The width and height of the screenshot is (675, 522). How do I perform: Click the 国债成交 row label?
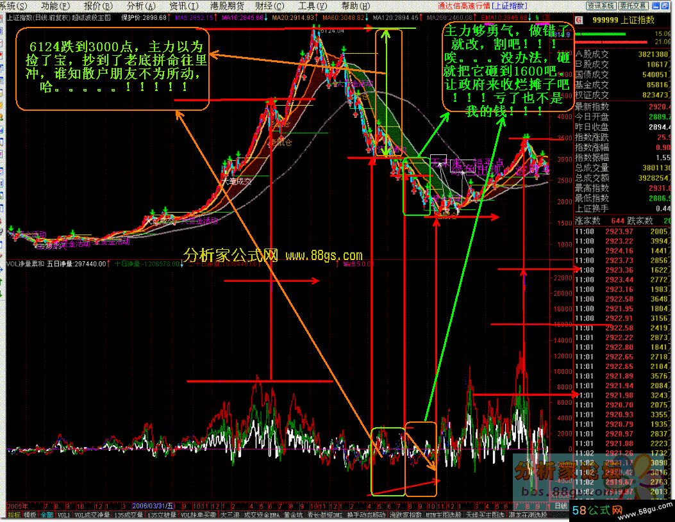coord(592,75)
